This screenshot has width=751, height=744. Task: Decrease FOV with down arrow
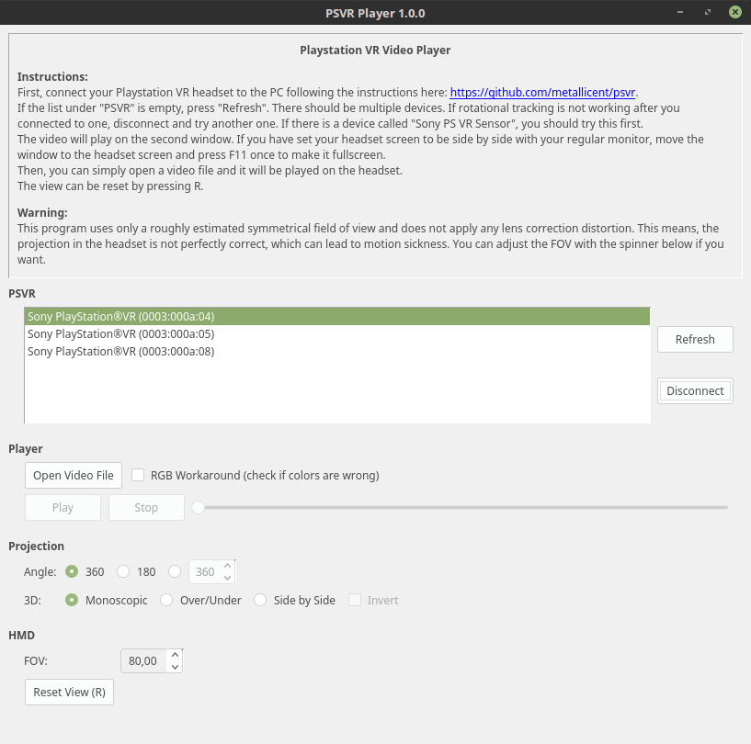(x=175, y=667)
